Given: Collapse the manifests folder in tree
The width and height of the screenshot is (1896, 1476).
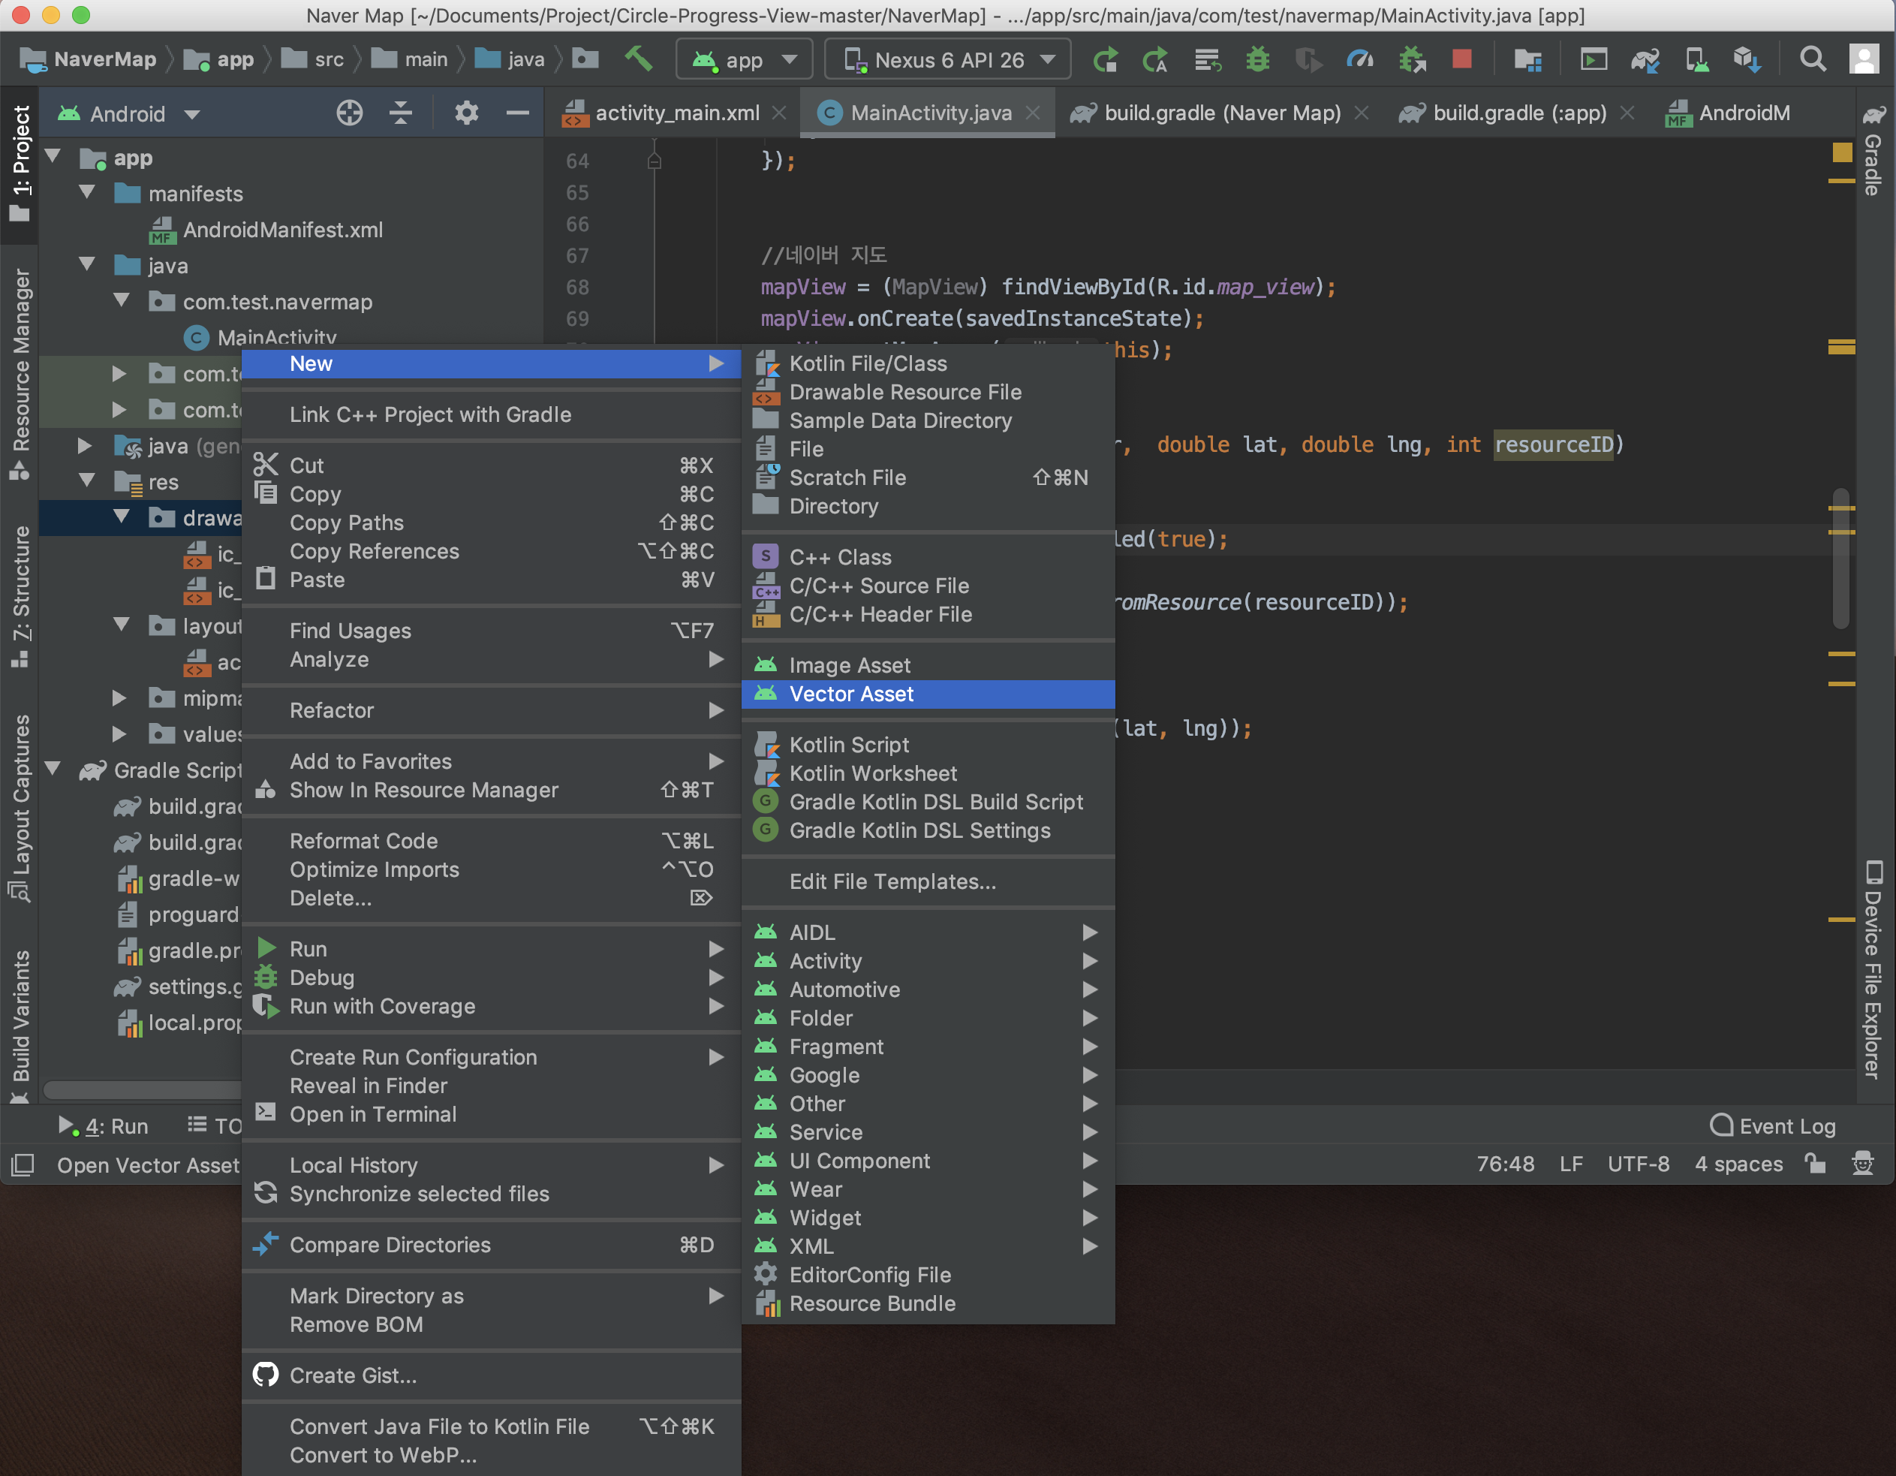Looking at the screenshot, I should (87, 193).
